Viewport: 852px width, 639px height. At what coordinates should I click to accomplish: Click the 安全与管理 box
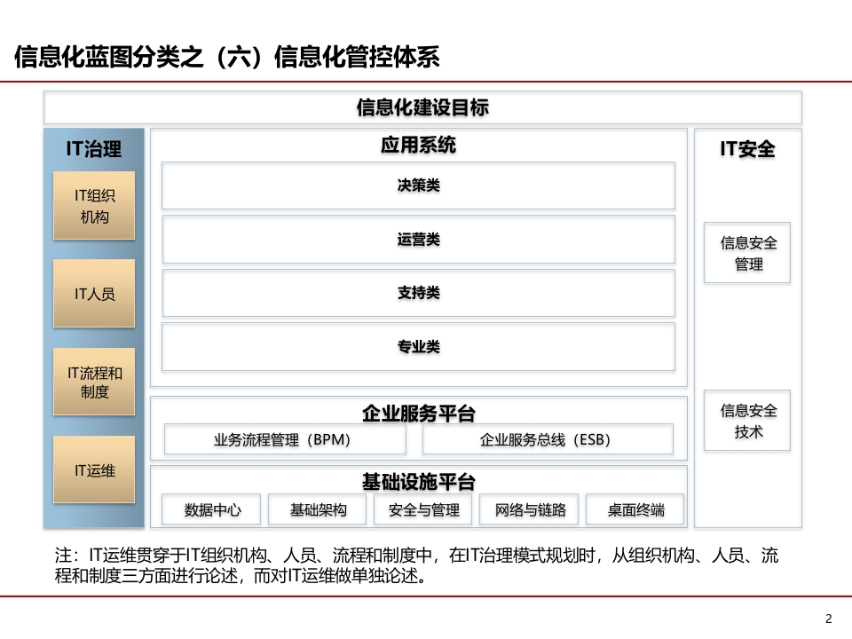click(x=422, y=509)
